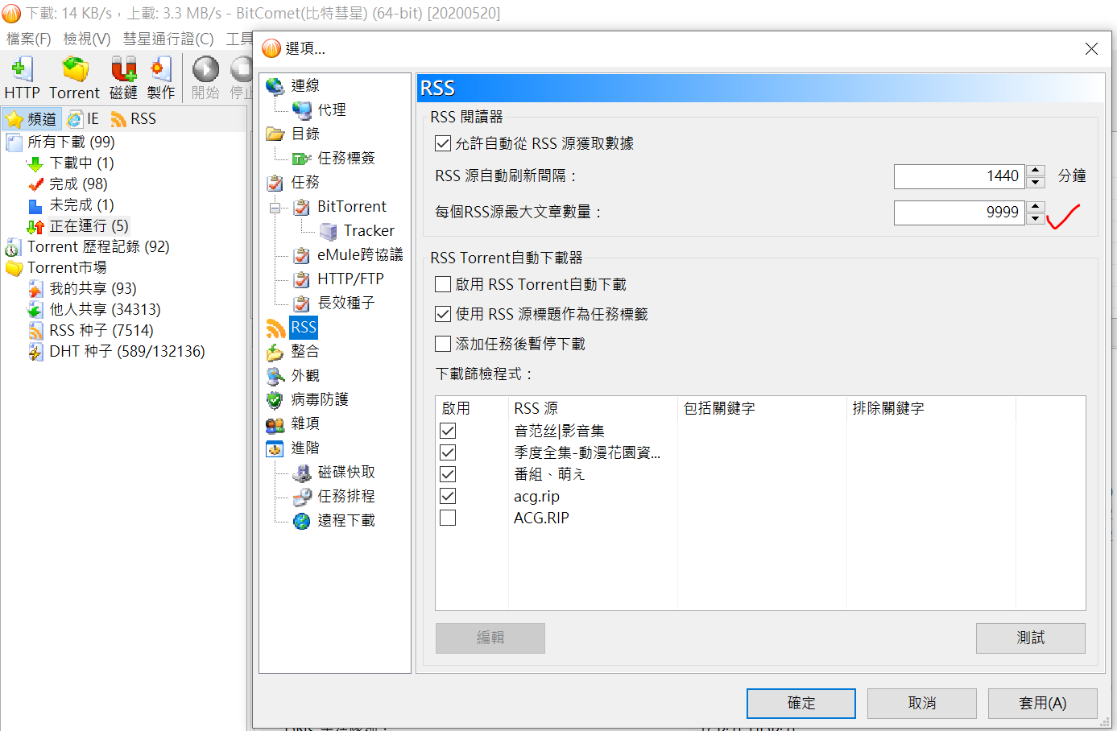
Task: Click the 測試 button
Action: click(1030, 638)
